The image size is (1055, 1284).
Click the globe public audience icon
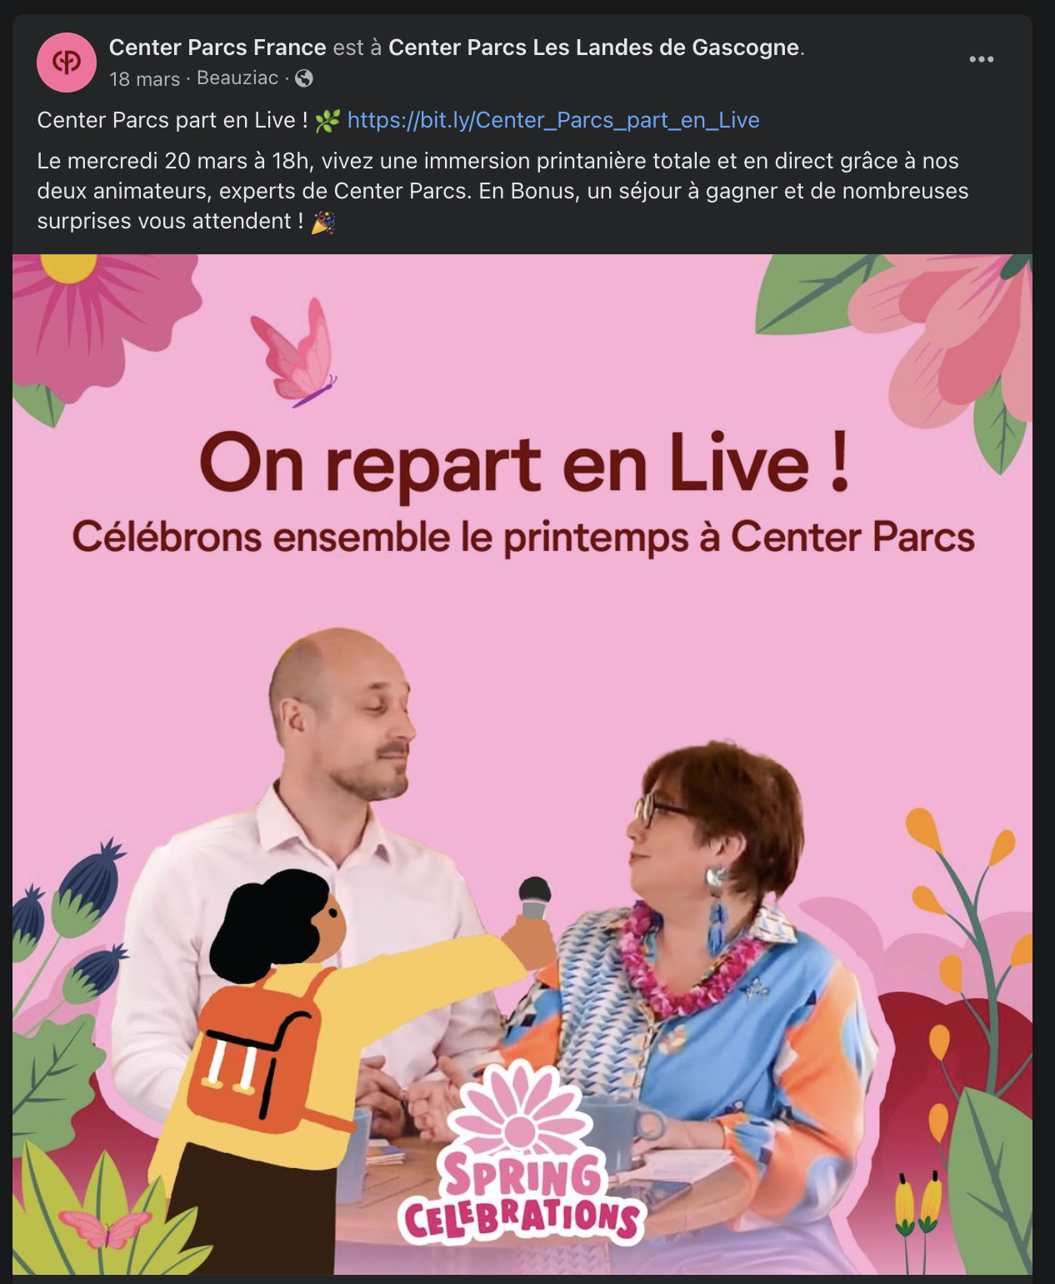coord(304,78)
